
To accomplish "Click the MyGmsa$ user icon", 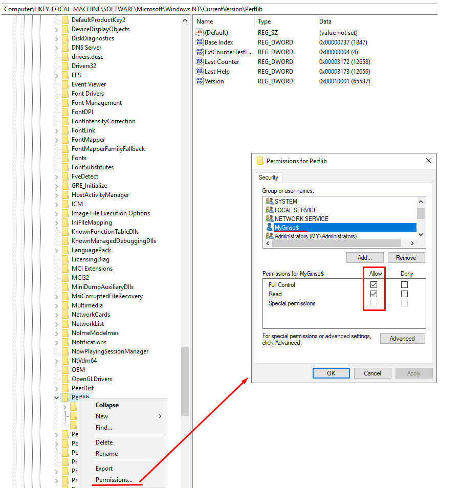I will [270, 226].
